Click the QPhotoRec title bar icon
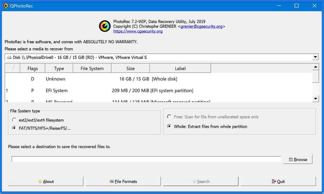The height and width of the screenshot is (194, 324). (6, 5)
